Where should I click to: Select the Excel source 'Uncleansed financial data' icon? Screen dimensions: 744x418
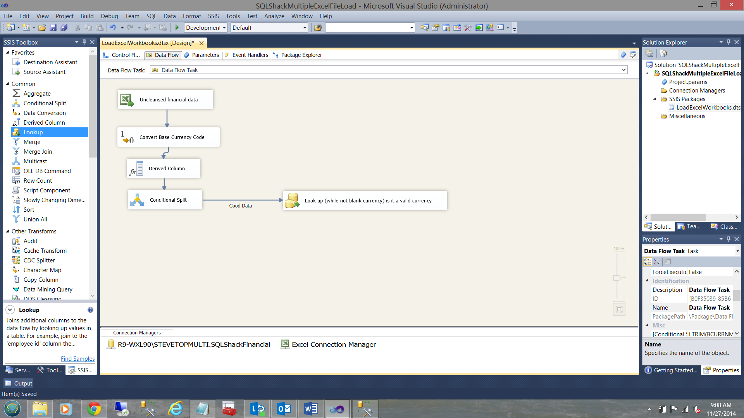[127, 100]
